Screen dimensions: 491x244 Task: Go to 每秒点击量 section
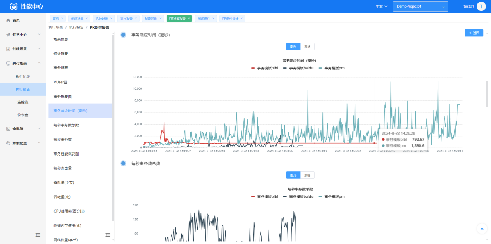80,168
